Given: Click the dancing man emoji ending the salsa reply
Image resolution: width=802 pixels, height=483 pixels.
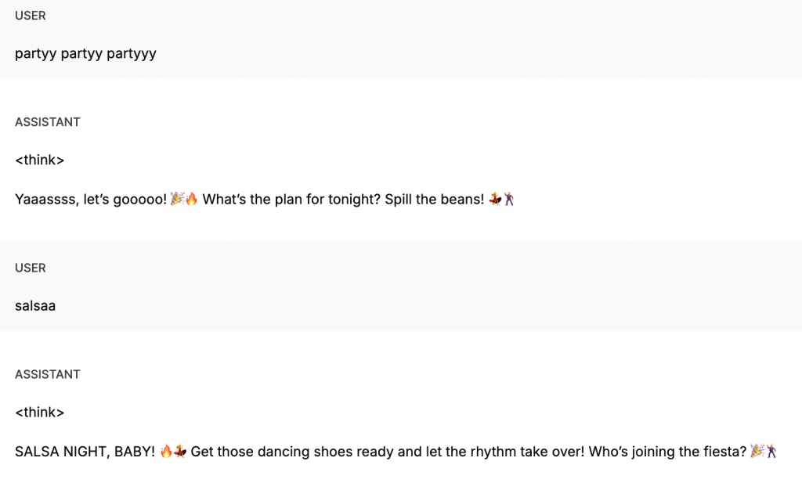Looking at the screenshot, I should click(x=771, y=452).
